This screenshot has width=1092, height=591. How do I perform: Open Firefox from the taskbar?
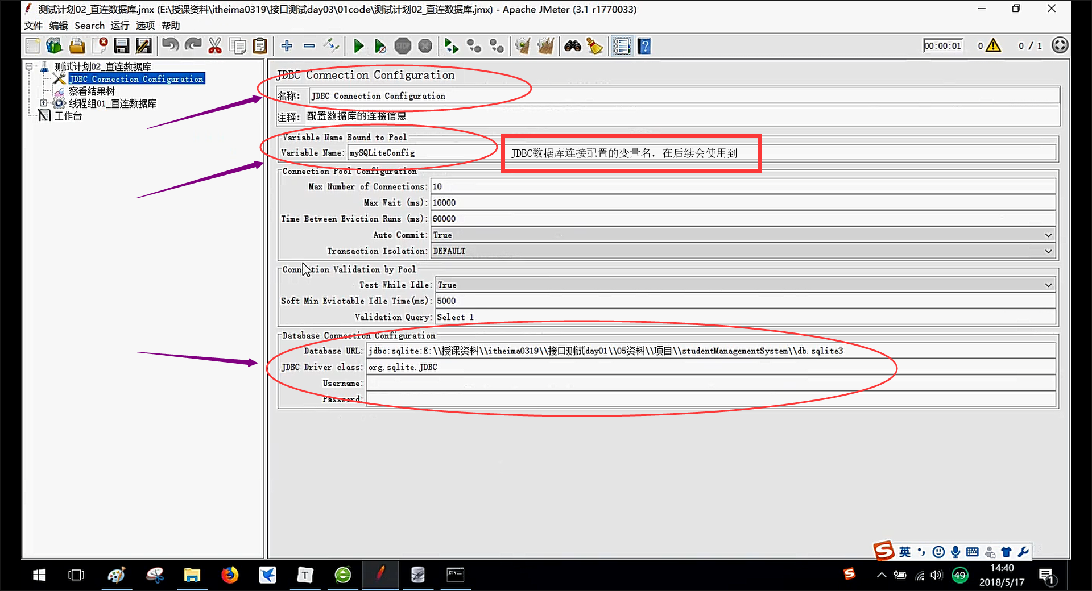coord(230,575)
